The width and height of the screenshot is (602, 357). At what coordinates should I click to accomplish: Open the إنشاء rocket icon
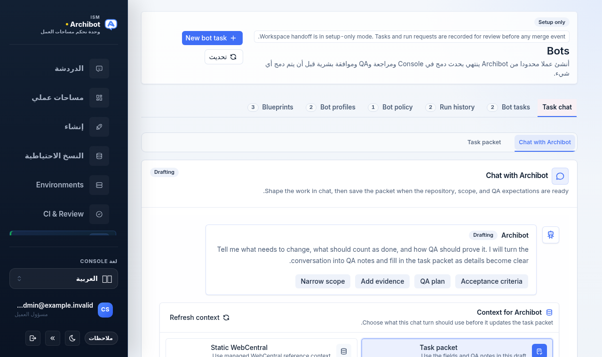[x=99, y=127]
